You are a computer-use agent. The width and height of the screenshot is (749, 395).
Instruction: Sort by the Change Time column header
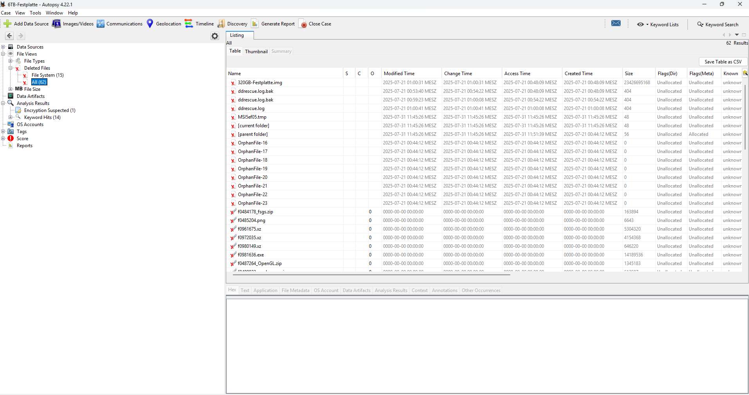point(472,74)
